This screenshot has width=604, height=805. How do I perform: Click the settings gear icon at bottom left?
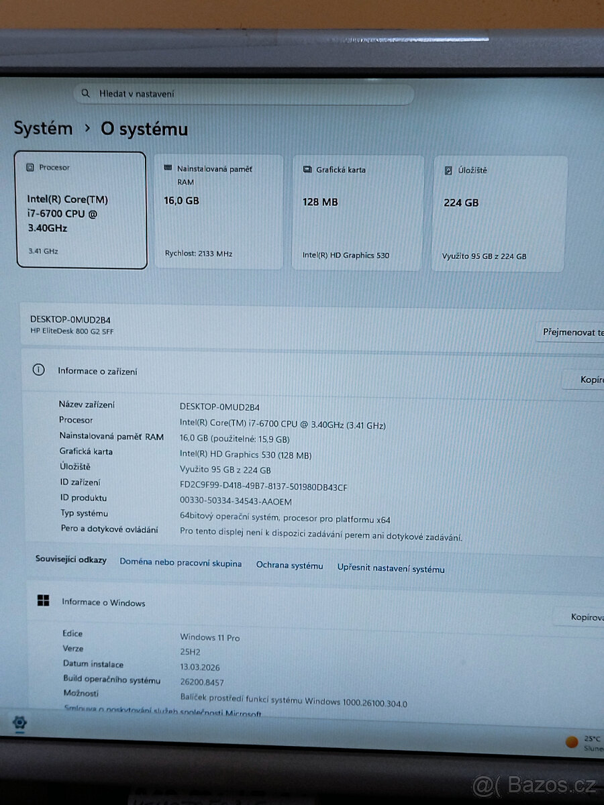pos(19,722)
